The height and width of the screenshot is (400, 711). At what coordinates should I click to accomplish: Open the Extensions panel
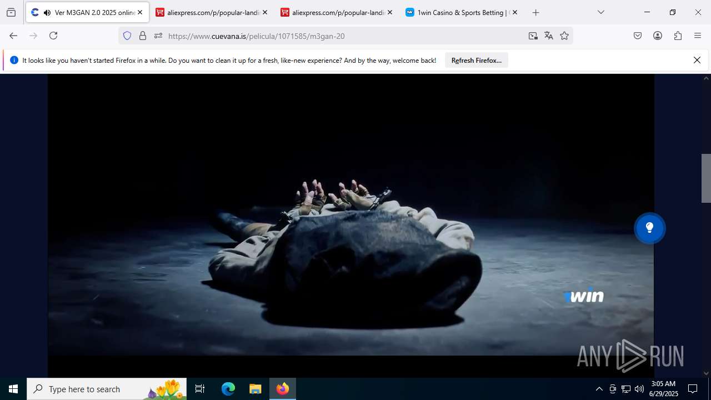tap(678, 36)
